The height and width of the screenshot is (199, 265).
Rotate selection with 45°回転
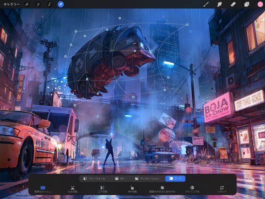pyautogui.click(x=132, y=189)
